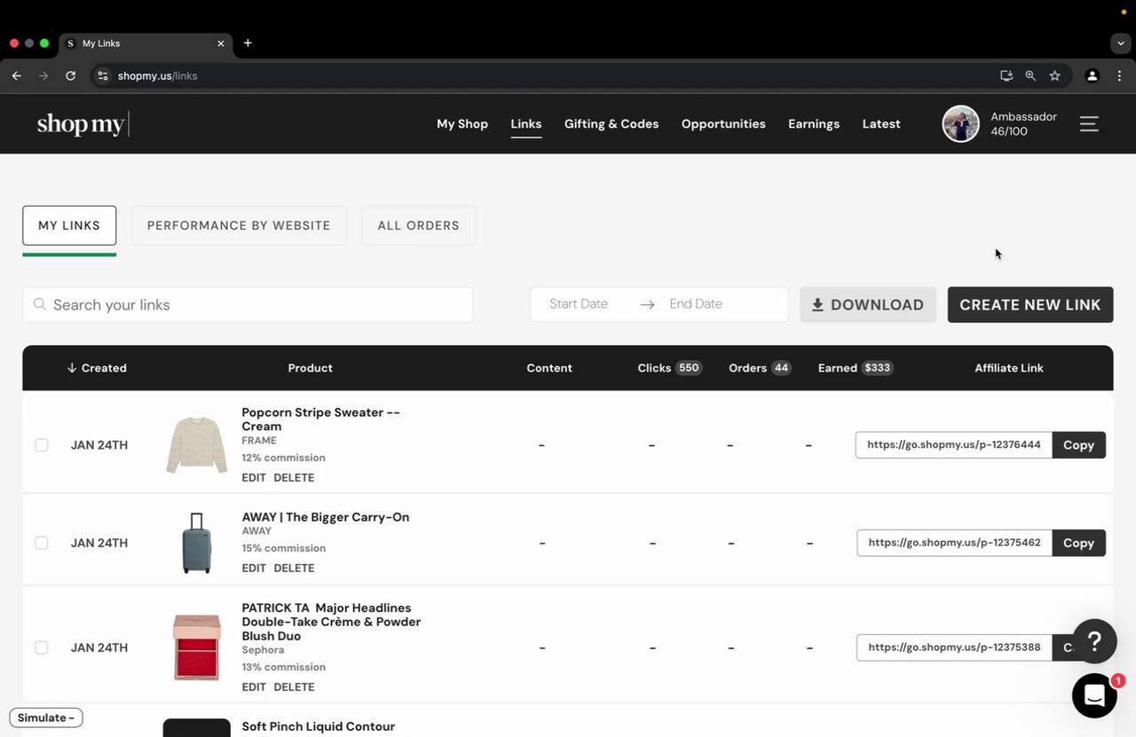Viewport: 1136px width, 737px height.
Task: Open Links in top navigation
Action: (526, 124)
